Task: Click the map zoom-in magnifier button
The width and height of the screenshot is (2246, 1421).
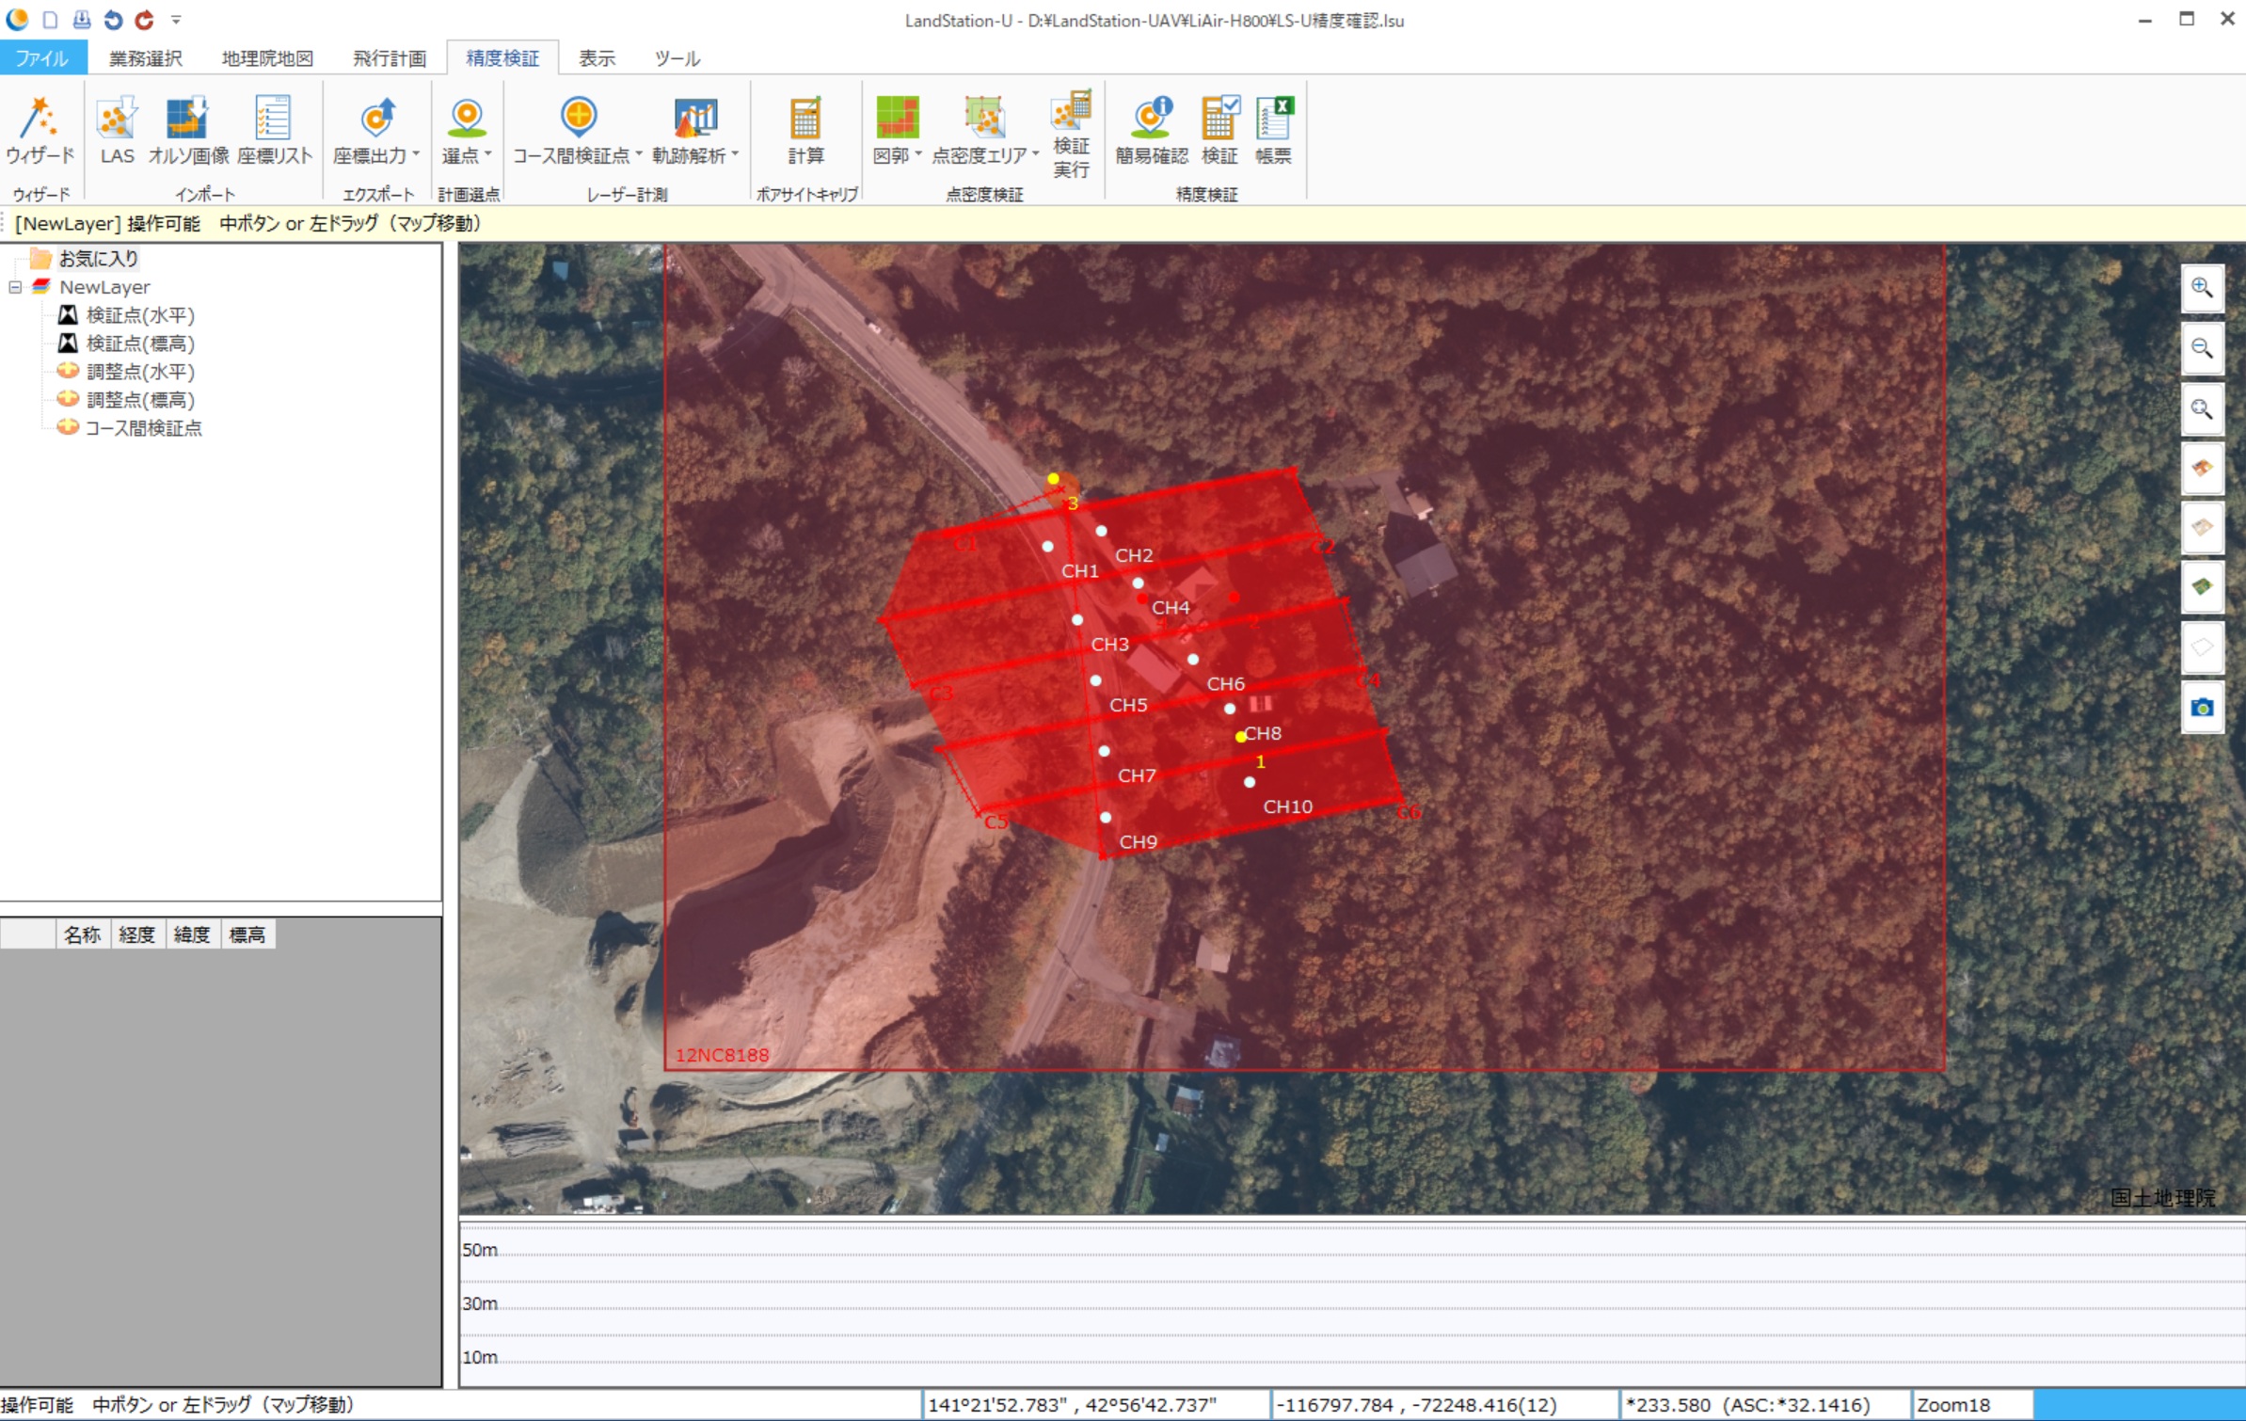Action: point(2201,288)
